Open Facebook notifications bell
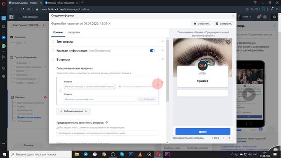Screen dimensions: 281x158 coord(259,17)
